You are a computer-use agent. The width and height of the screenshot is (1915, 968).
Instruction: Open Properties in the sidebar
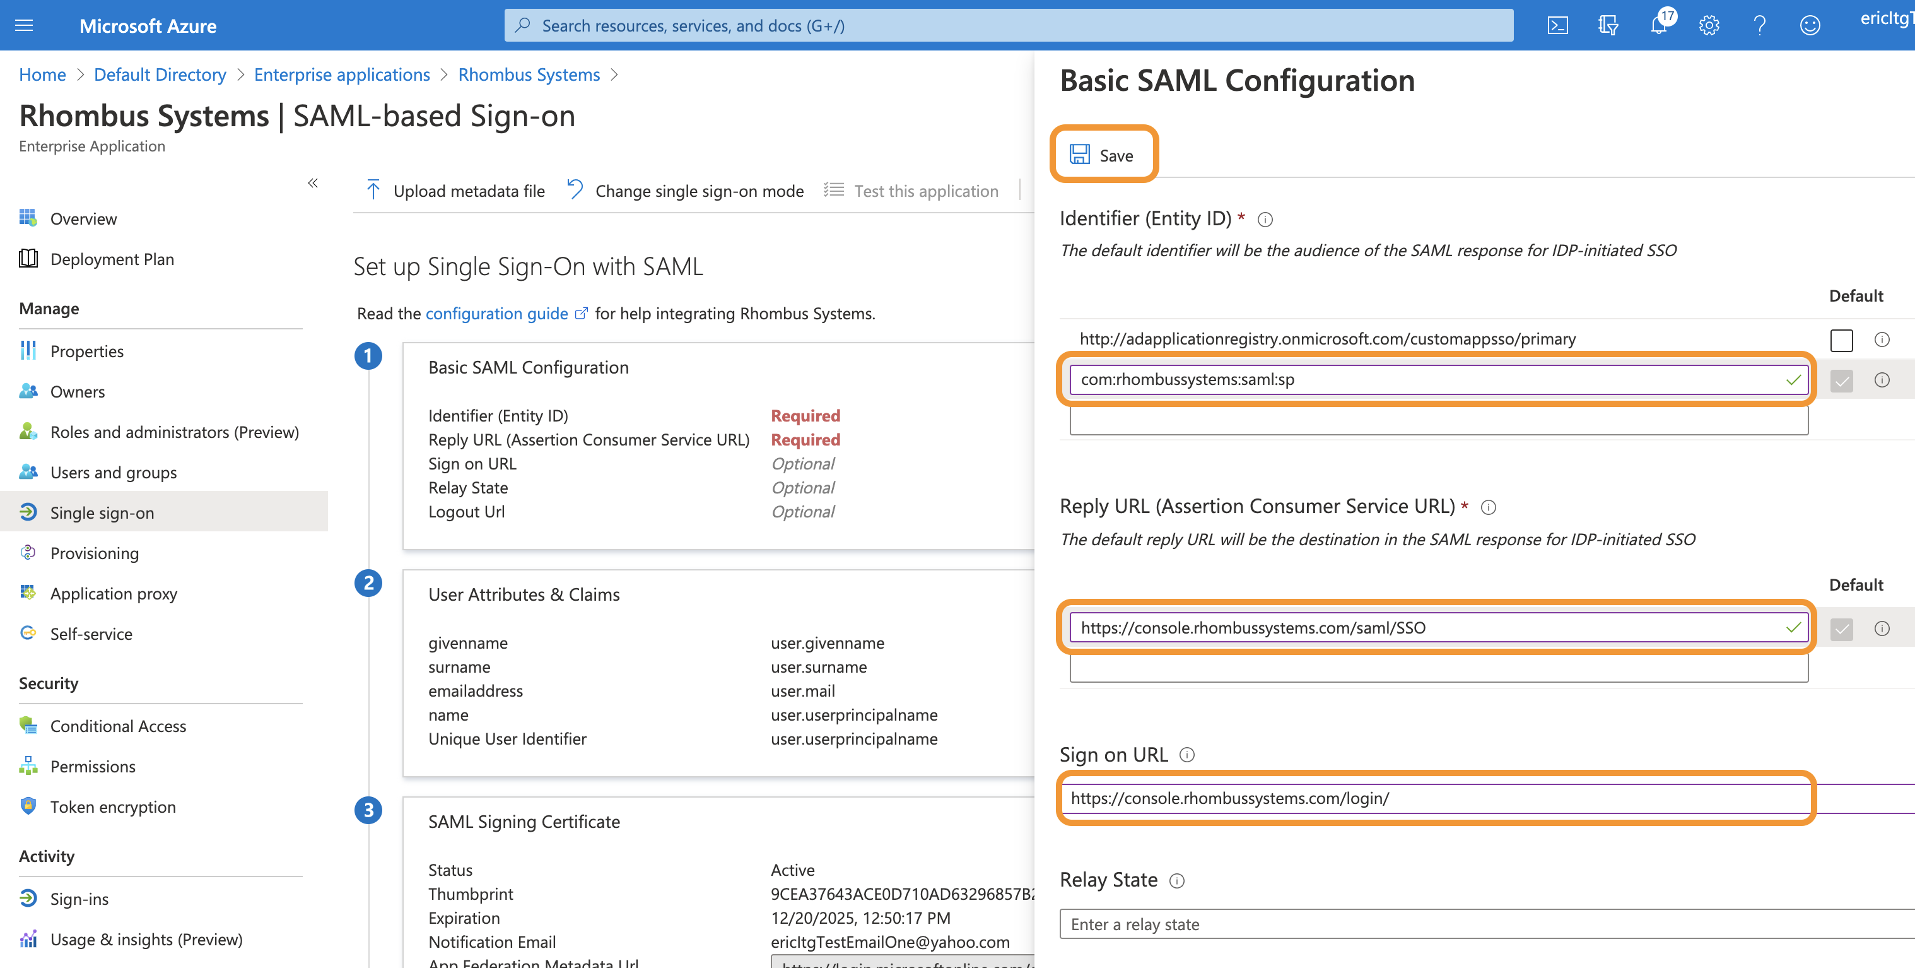click(x=86, y=351)
